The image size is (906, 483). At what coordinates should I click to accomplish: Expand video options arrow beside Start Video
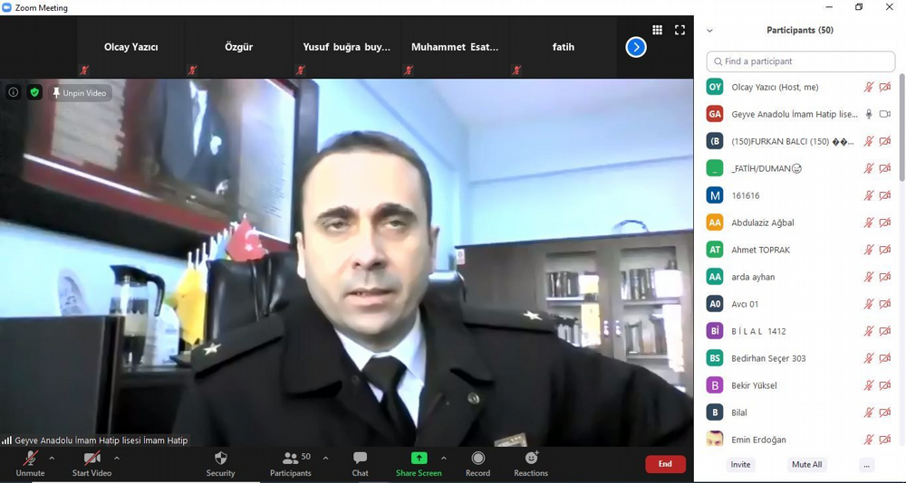(x=117, y=459)
